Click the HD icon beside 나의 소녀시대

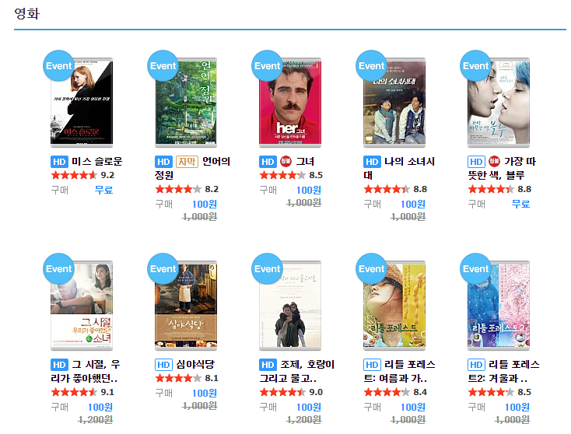click(x=372, y=162)
